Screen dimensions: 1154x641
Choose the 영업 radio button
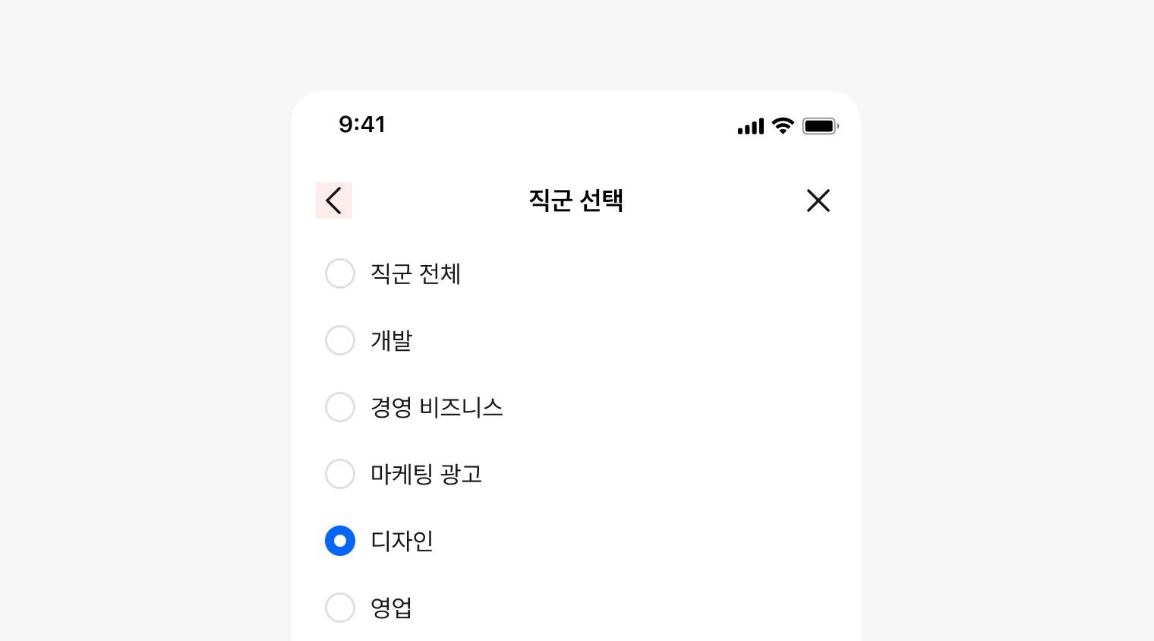tap(340, 608)
